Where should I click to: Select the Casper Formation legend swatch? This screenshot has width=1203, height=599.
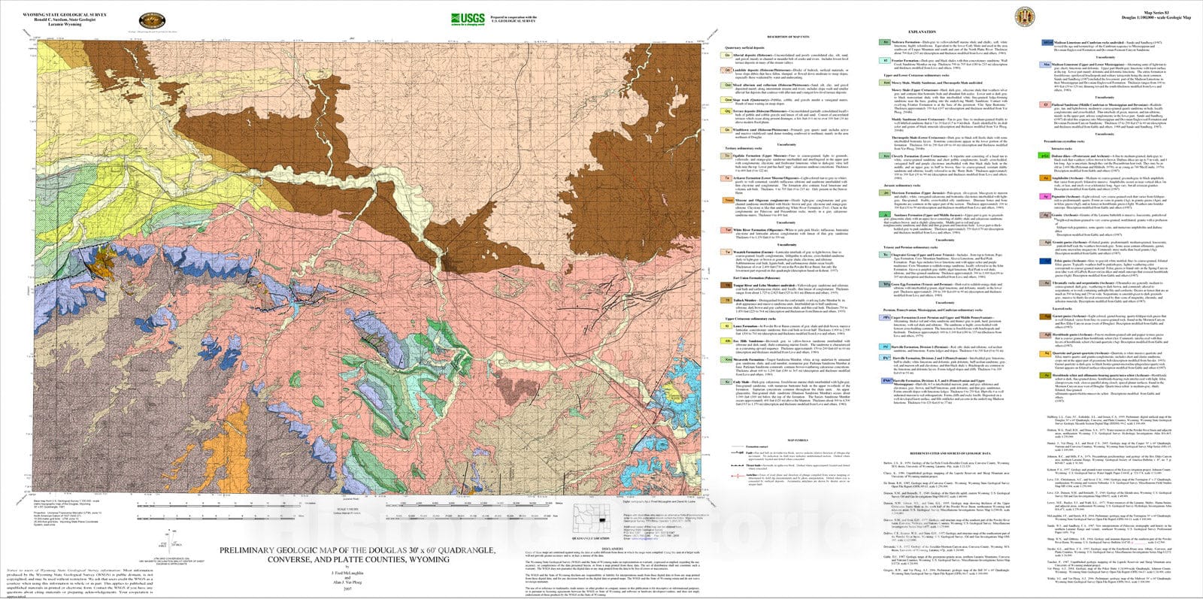tap(886, 316)
